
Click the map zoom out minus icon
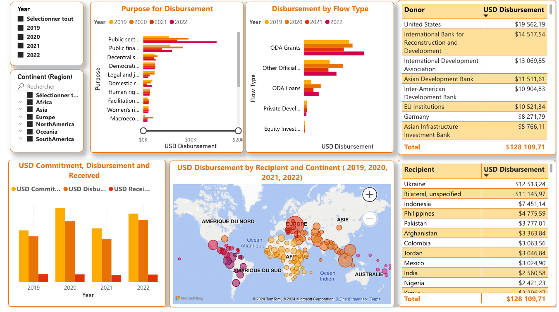pyautogui.click(x=370, y=218)
